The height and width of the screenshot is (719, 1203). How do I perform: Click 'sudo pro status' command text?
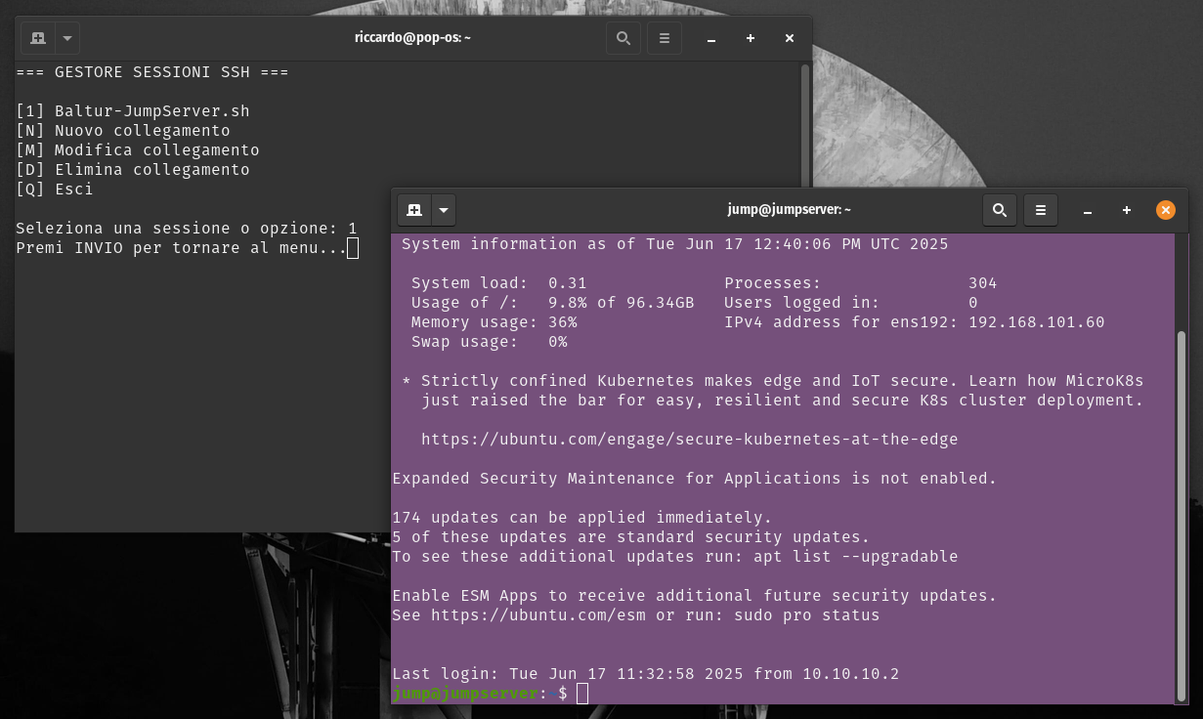[807, 615]
